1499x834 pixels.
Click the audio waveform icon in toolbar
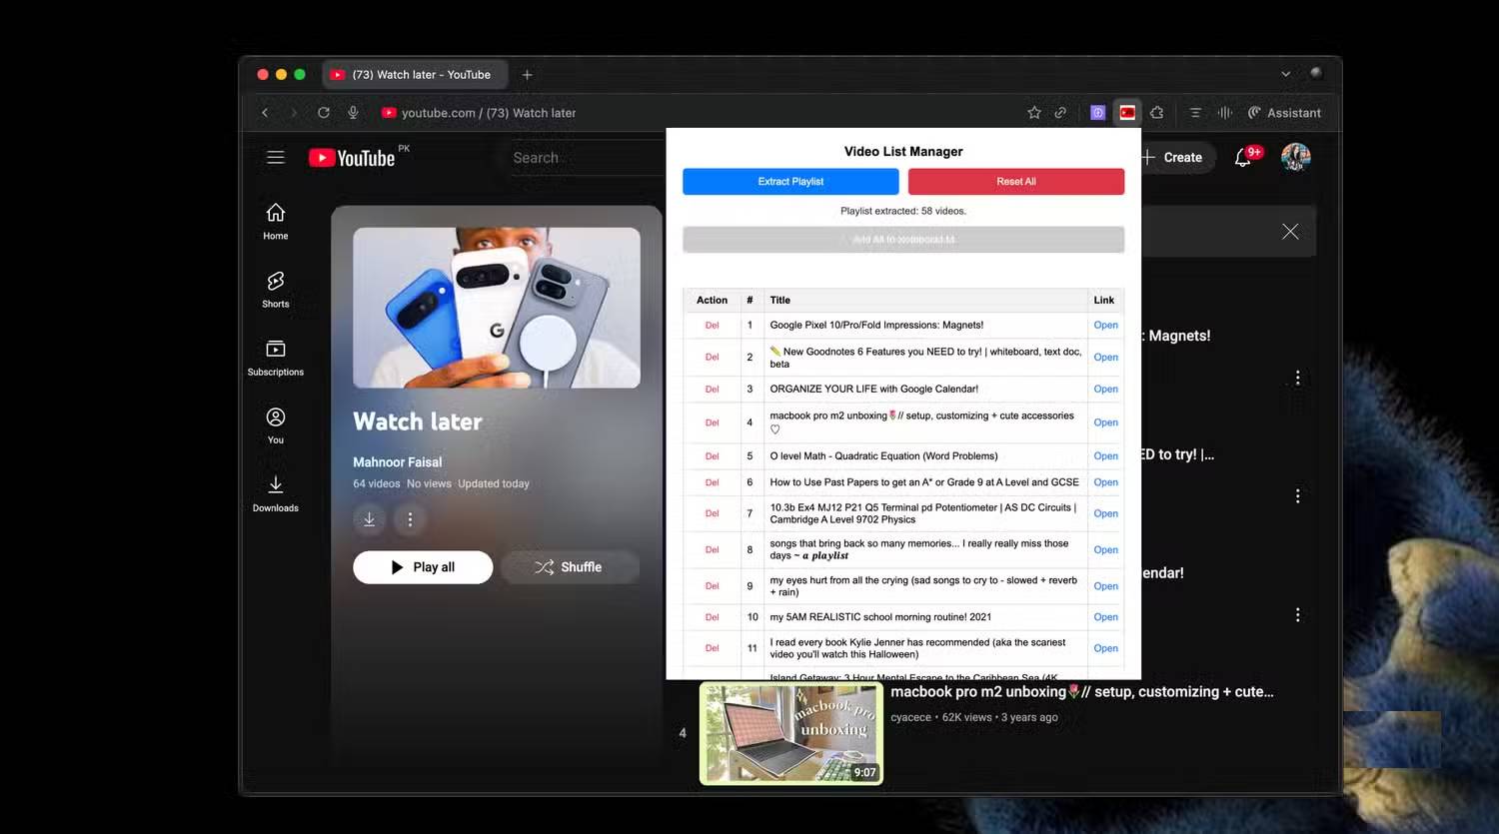[x=1225, y=113]
